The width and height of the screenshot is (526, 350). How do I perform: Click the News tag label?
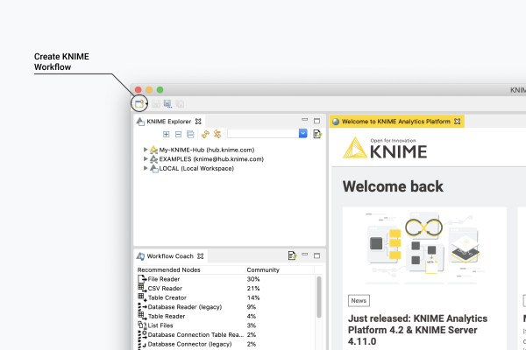coord(359,300)
